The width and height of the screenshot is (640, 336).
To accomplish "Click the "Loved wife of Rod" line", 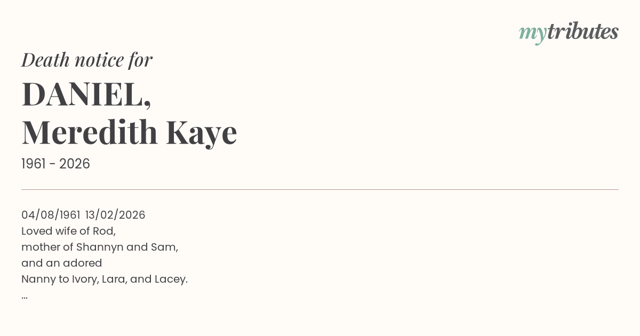I will 68,231.
